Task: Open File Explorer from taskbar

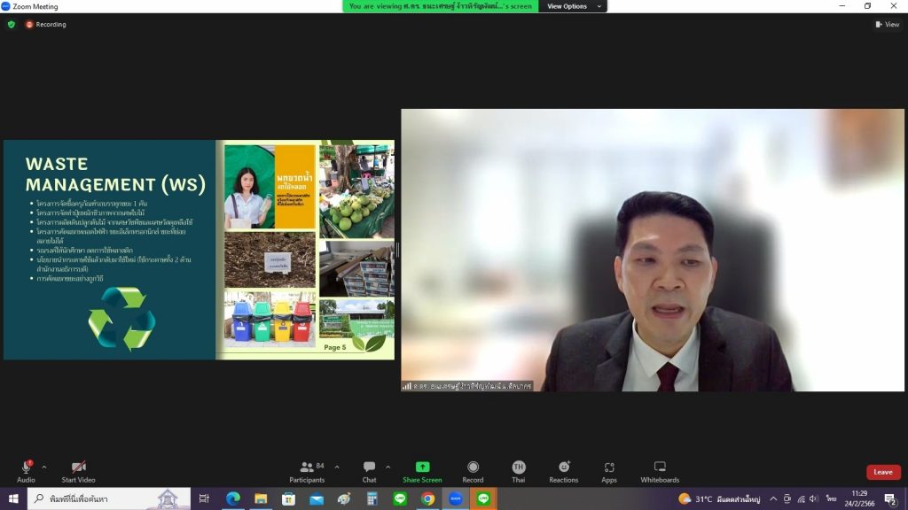Action: [x=261, y=498]
